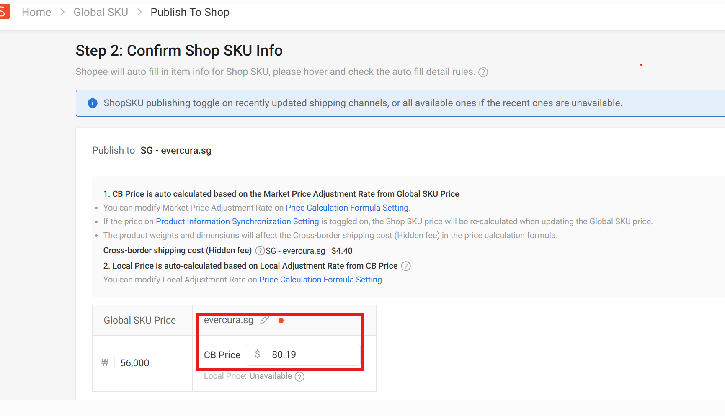Select Publish To Shop breadcrumb
This screenshot has width=725, height=416.
point(190,12)
